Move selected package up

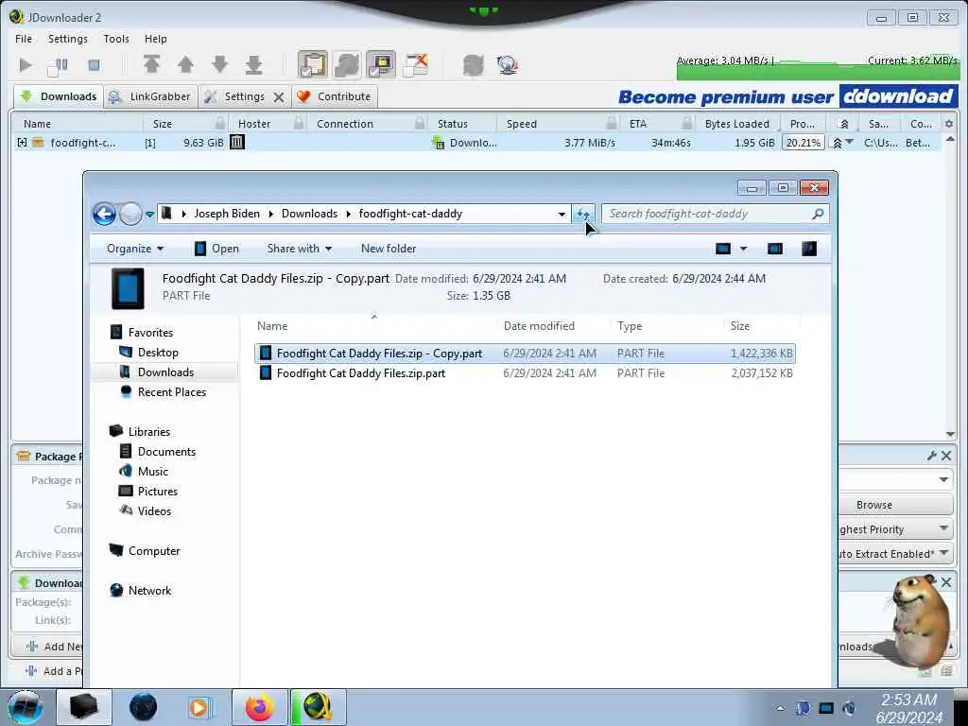click(185, 64)
